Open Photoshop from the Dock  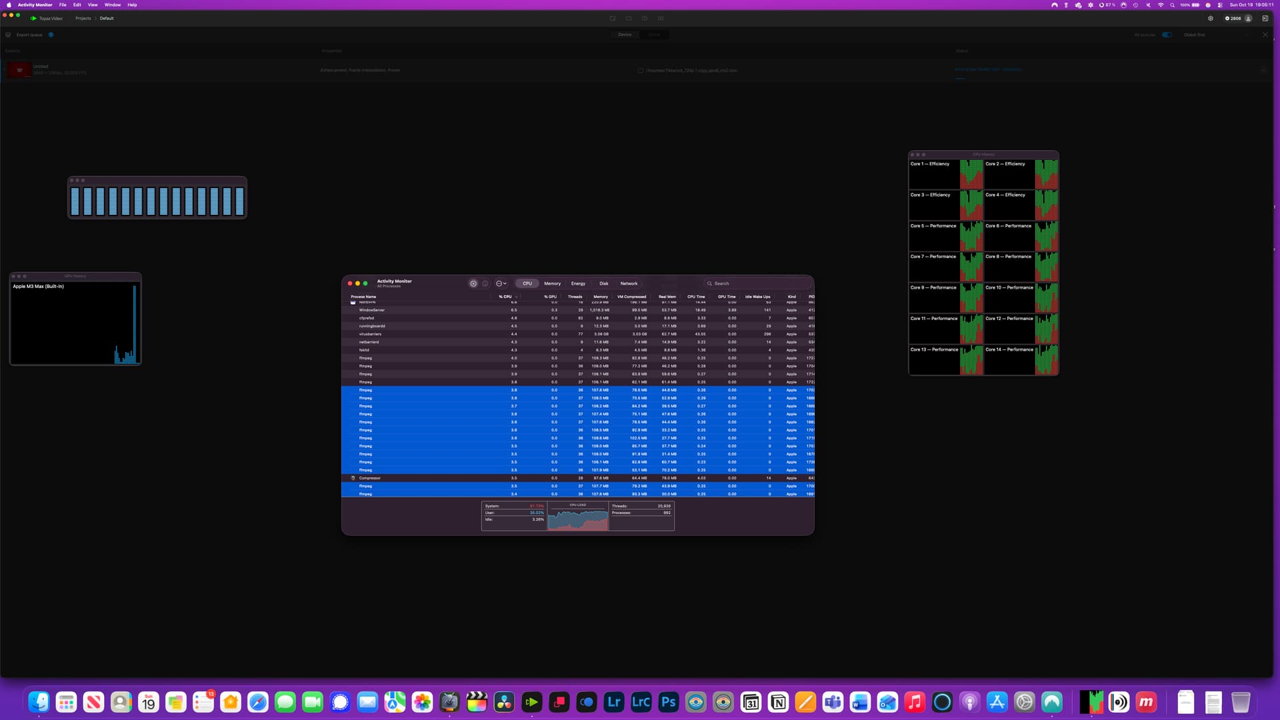[669, 702]
